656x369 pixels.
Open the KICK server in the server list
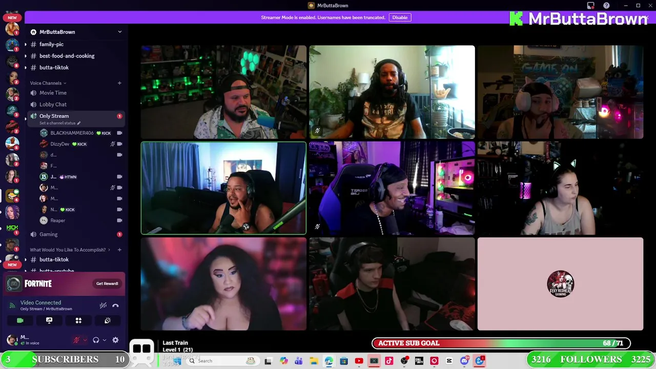(x=12, y=228)
